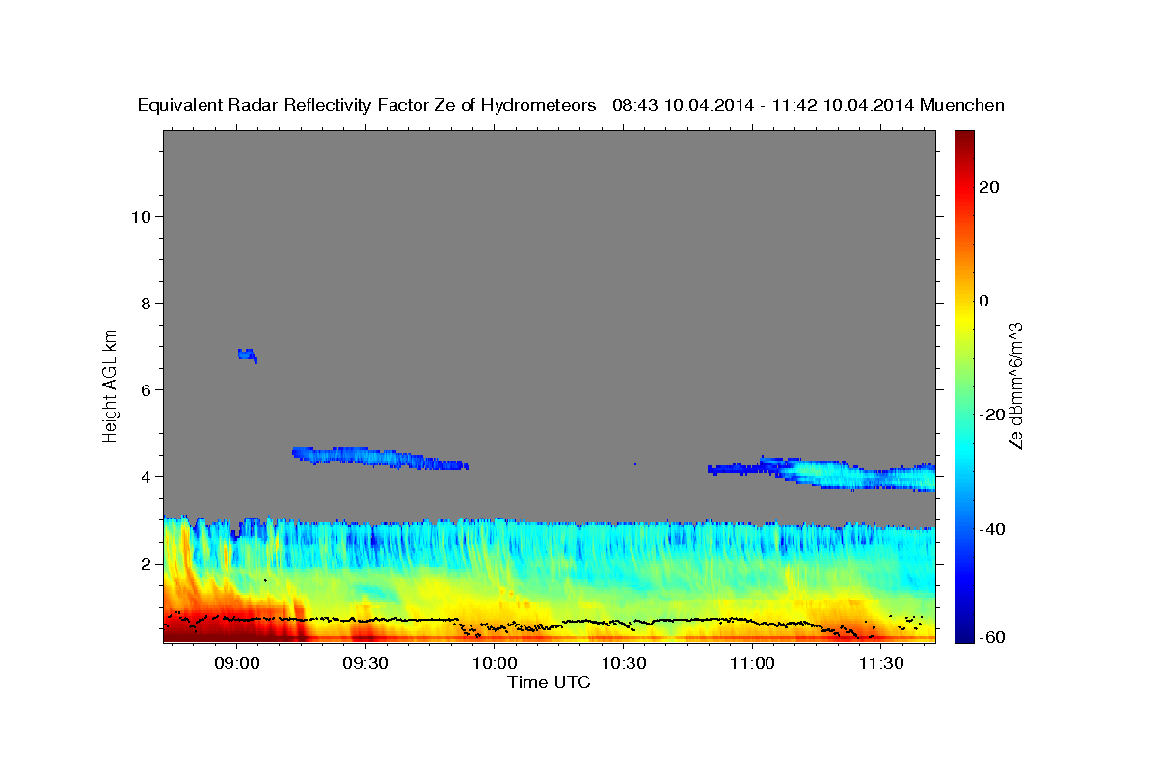
Task: Click the plot title 'Equivalent Radar Reflectivity Factor Ze of Hydrometeors'
Action: [367, 106]
